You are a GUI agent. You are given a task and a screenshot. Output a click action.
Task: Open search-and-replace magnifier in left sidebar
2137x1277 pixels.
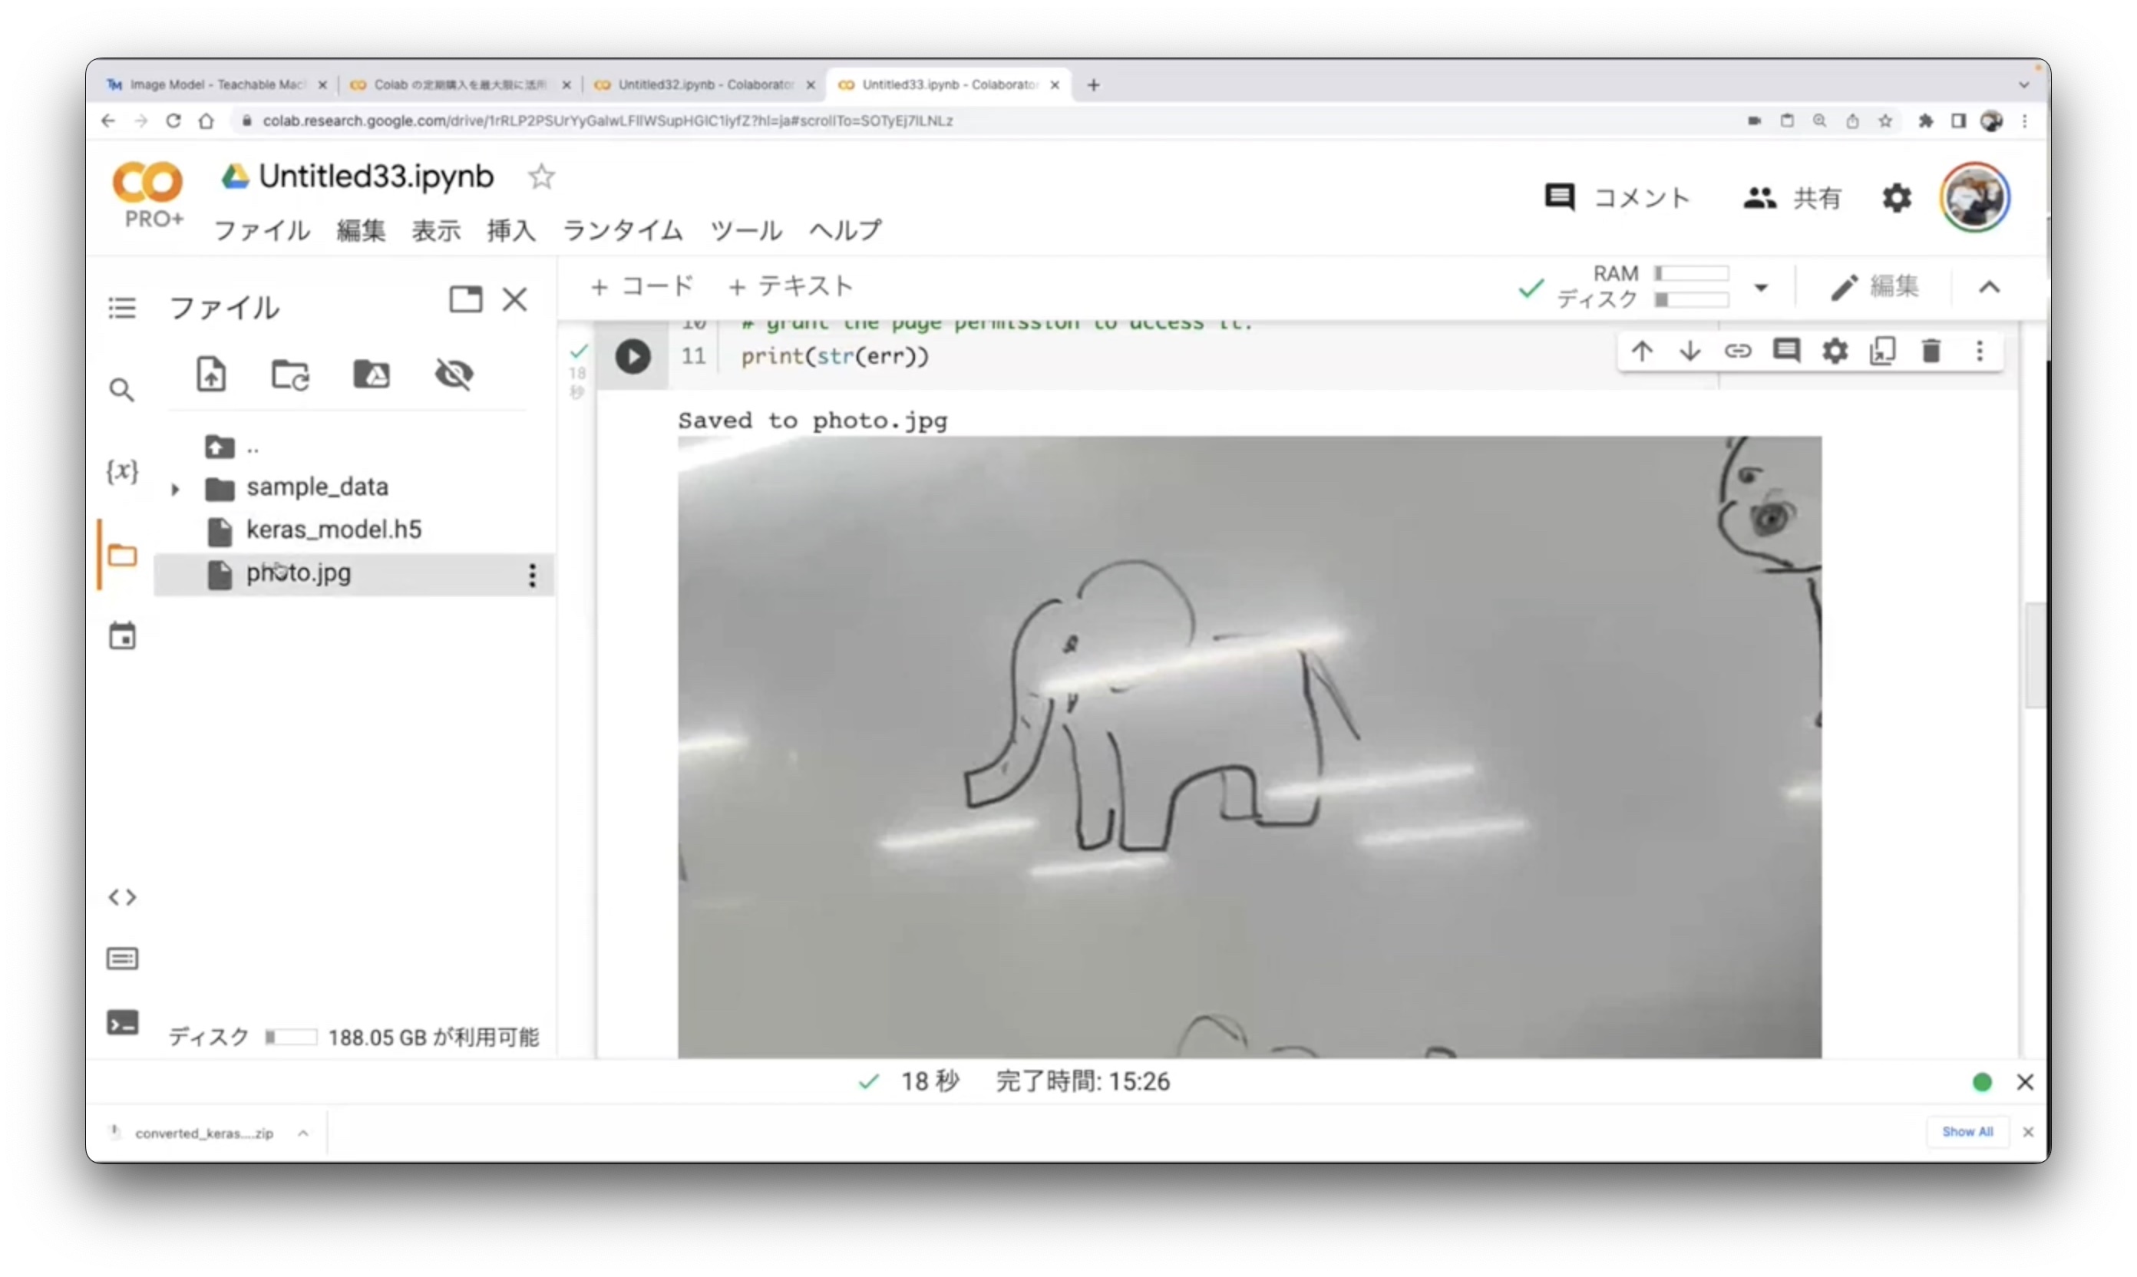(x=122, y=390)
